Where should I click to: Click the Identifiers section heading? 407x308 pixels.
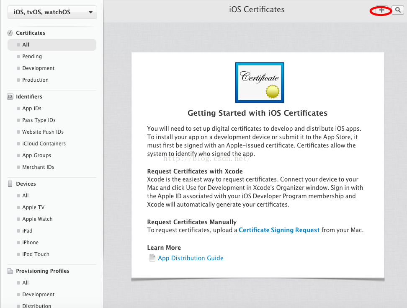(x=29, y=97)
